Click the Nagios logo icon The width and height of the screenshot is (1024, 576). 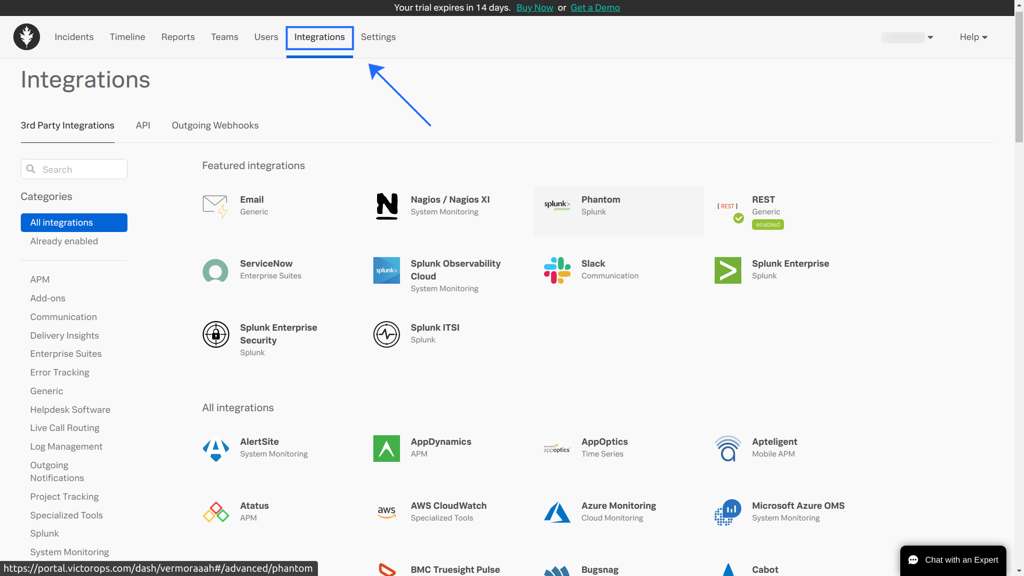pos(387,206)
